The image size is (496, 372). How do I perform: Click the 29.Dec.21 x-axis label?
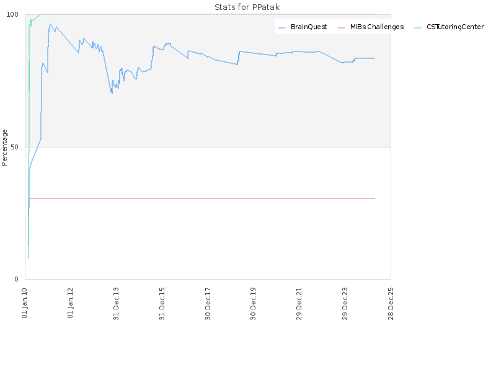pyautogui.click(x=299, y=303)
